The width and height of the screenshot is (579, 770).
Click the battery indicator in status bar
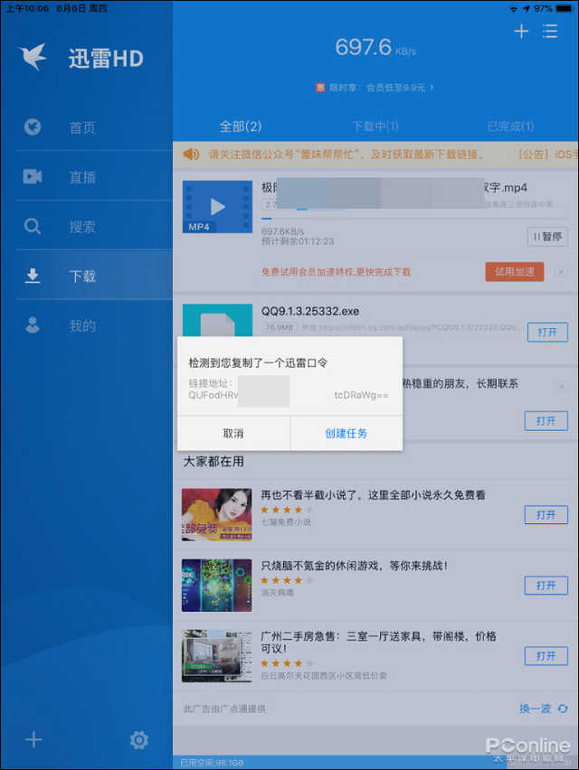click(565, 8)
